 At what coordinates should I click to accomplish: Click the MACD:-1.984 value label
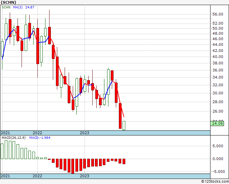click(x=40, y=138)
